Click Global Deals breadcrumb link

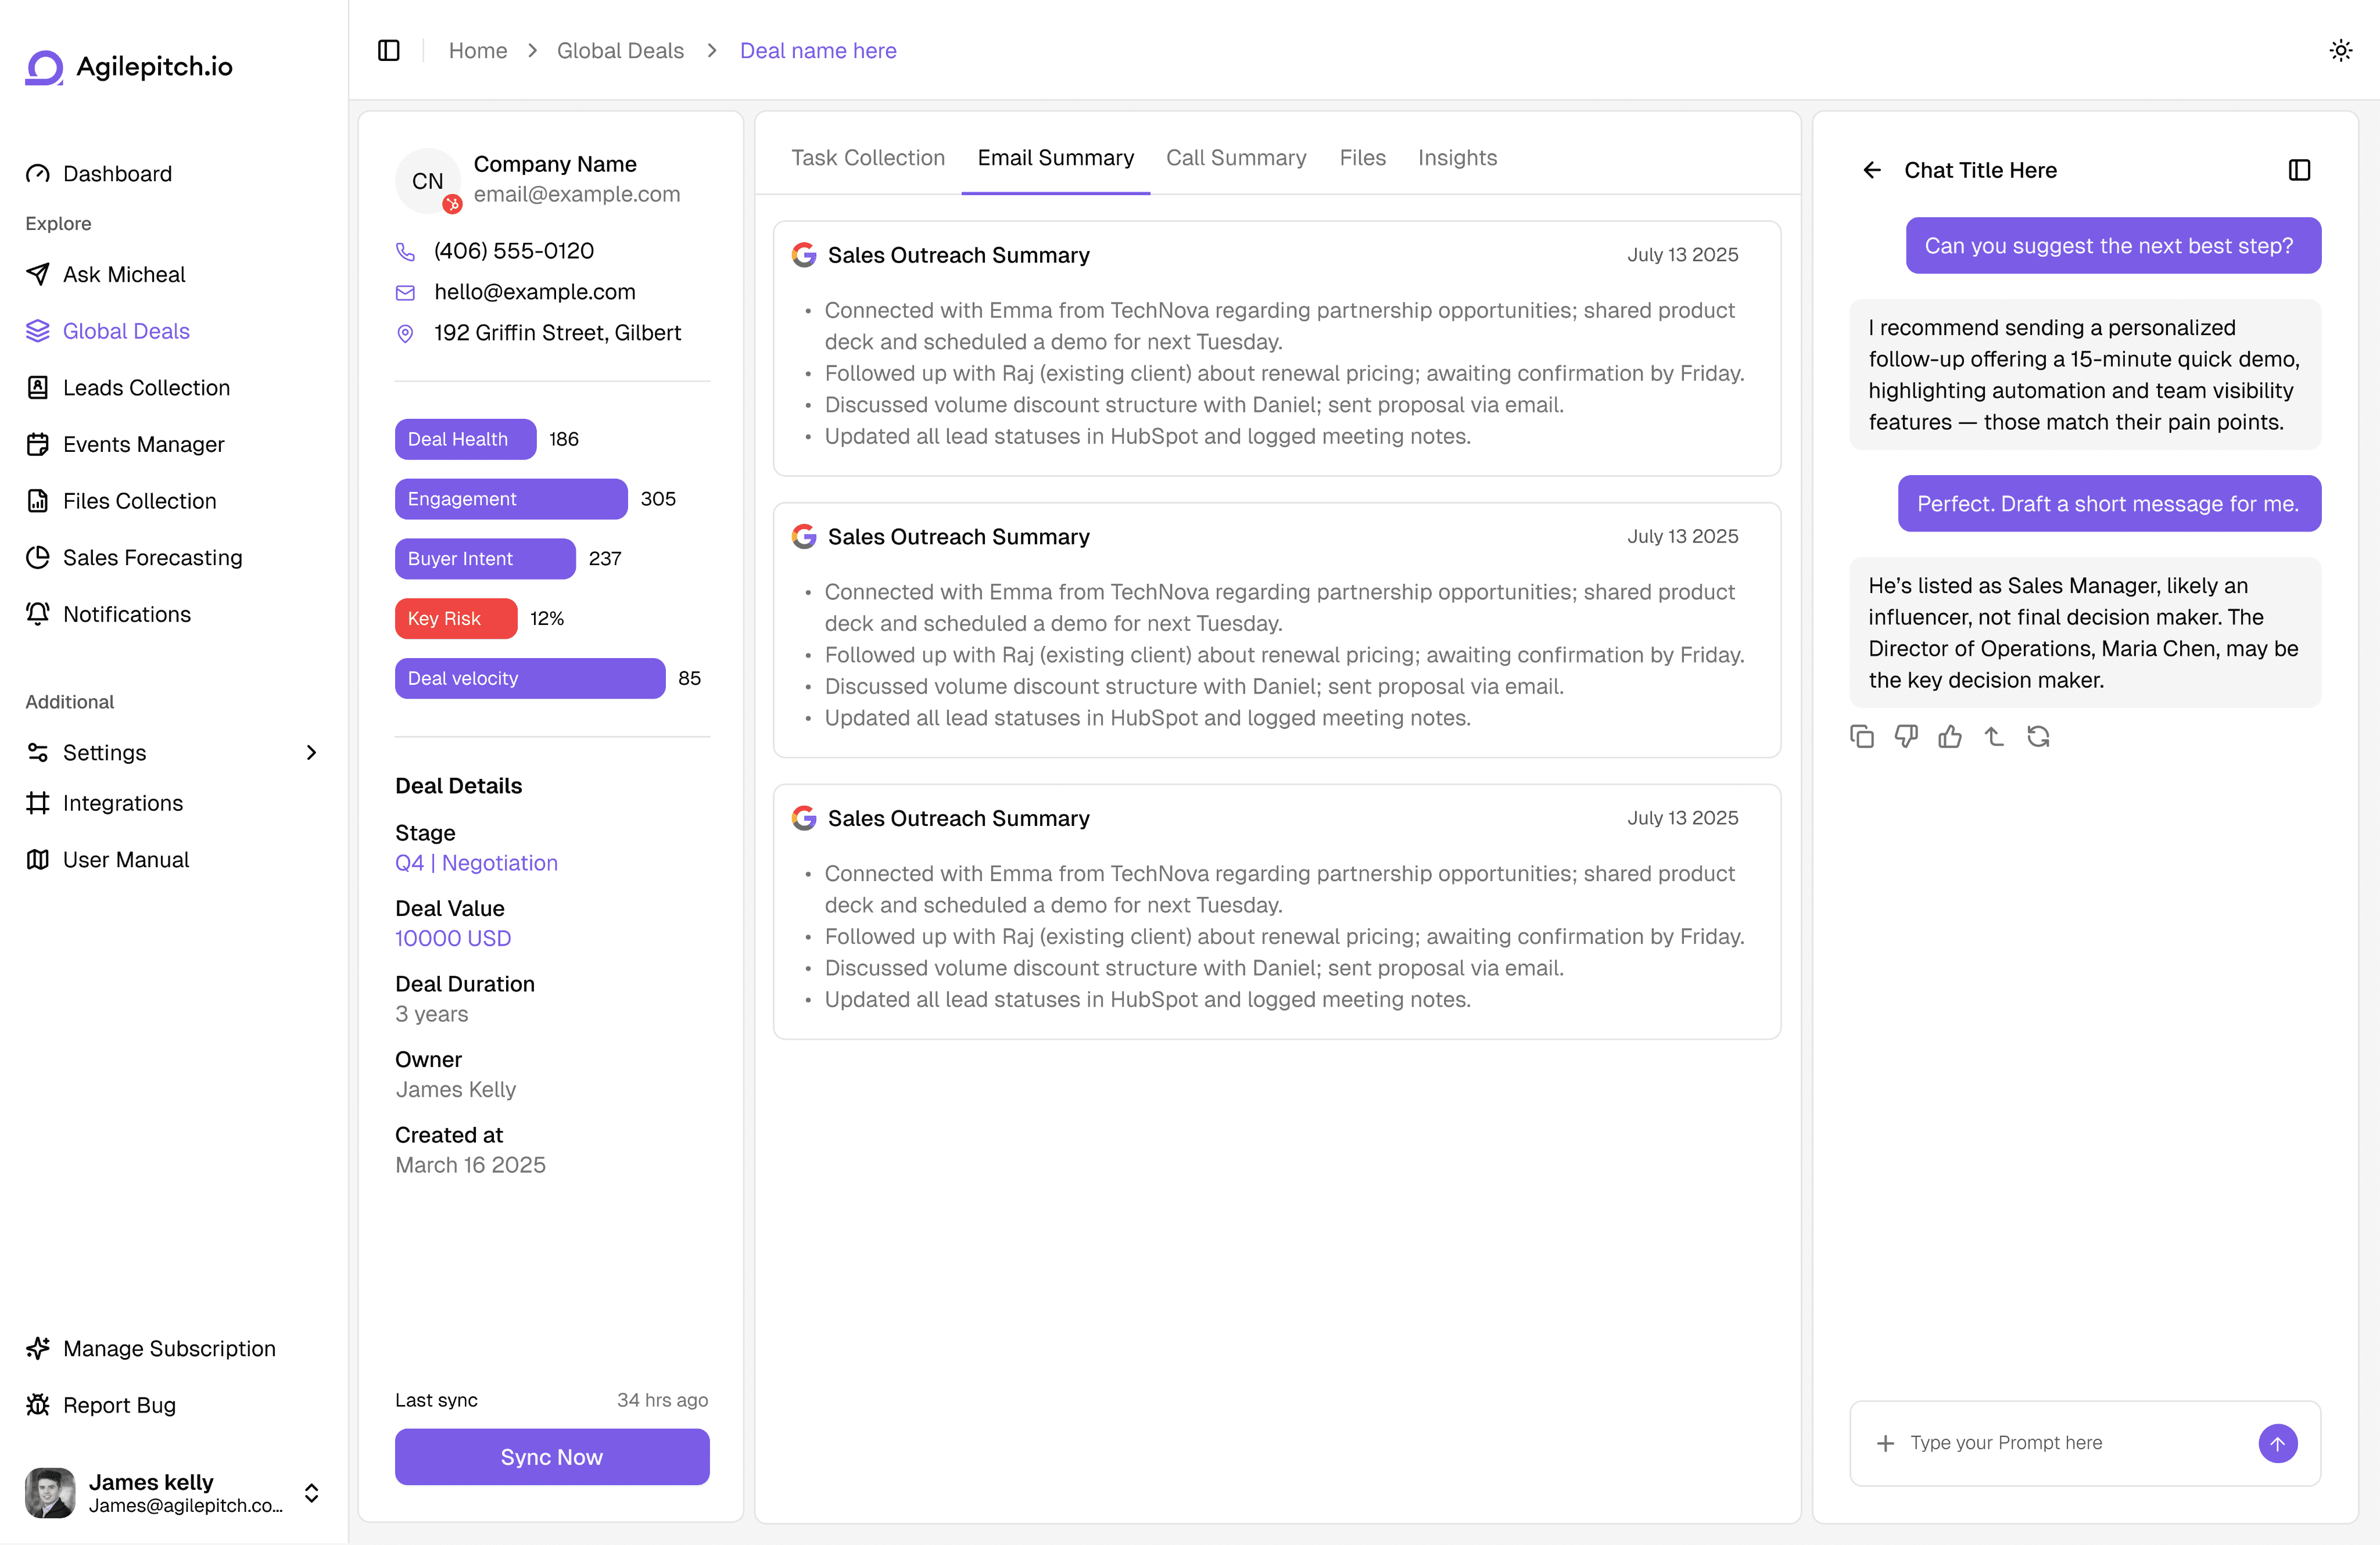pos(620,50)
